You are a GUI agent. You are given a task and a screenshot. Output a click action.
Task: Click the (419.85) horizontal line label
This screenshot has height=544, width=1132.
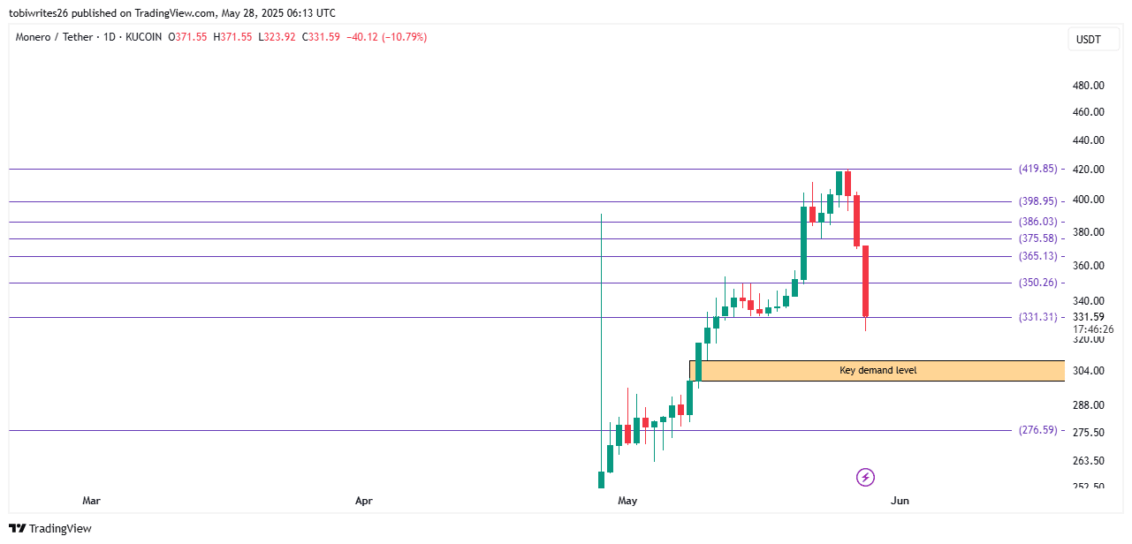pos(1037,169)
